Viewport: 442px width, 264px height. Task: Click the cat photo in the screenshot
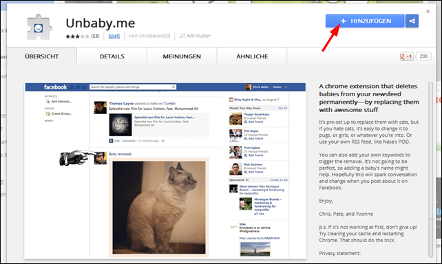point(159,208)
